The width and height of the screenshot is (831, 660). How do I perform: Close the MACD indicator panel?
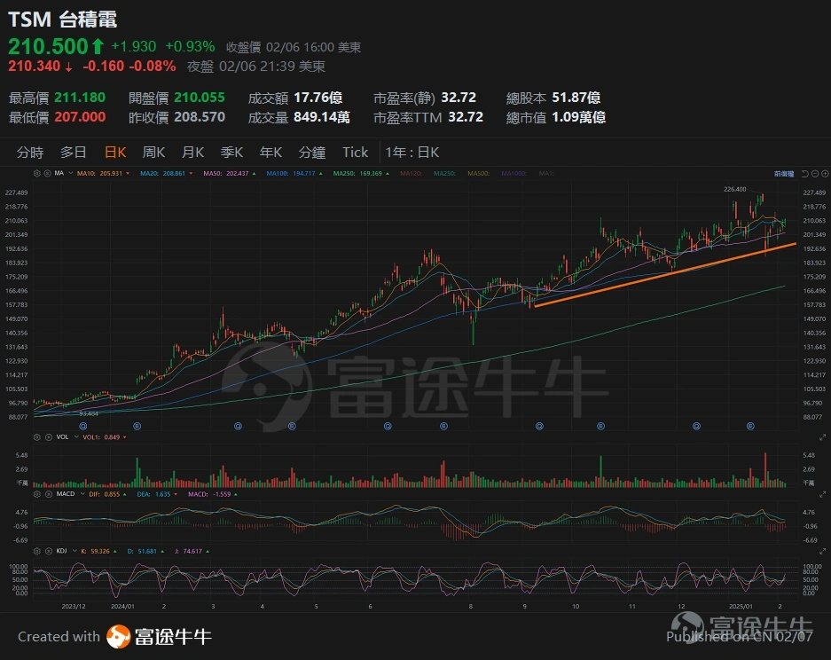(49, 494)
